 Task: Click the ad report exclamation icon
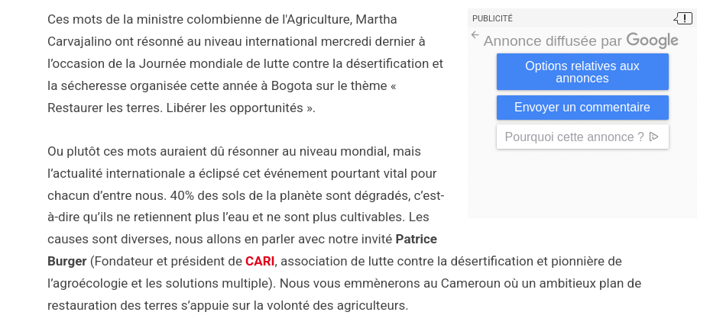click(685, 18)
